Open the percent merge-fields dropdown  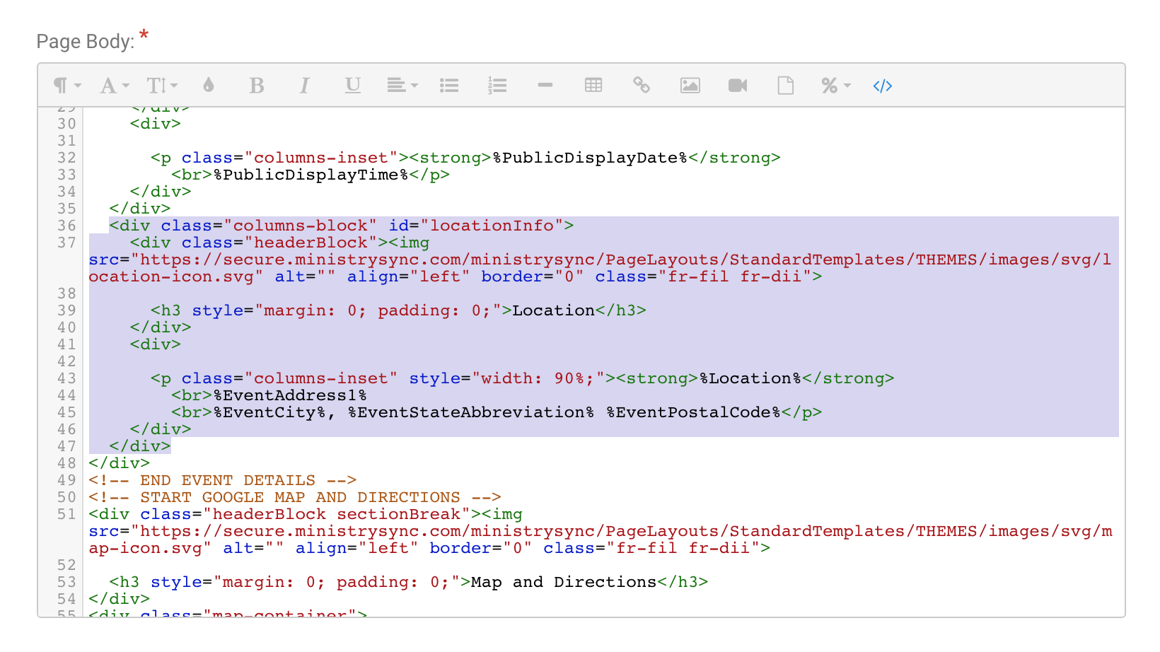pyautogui.click(x=835, y=86)
